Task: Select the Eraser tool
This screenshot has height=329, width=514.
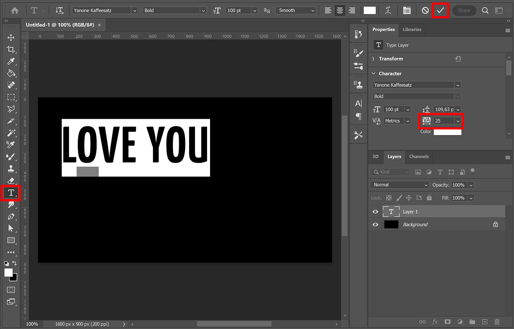Action: [11, 181]
